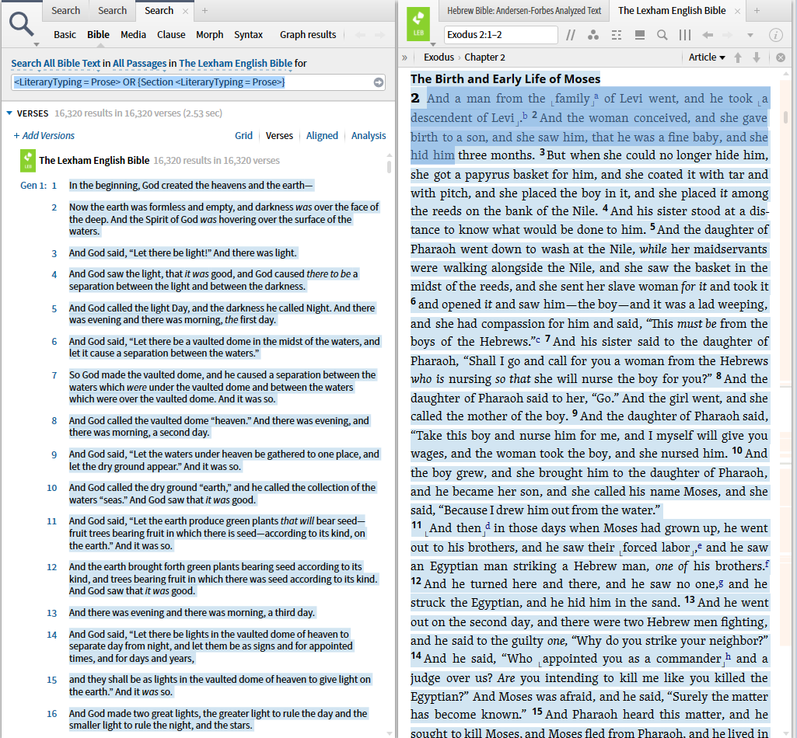Screen dimensions: 797x738
Task: Click the Chapter 2 breadcrumb
Action: [x=485, y=57]
